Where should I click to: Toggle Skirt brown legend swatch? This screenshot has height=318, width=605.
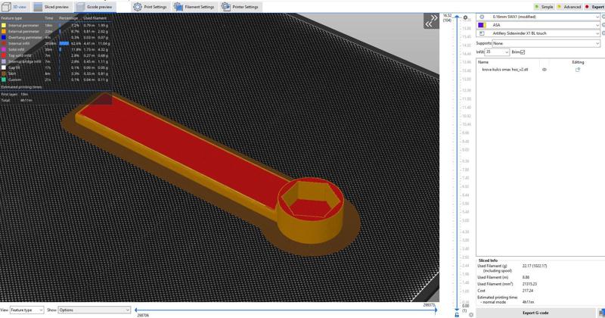[x=4, y=73]
